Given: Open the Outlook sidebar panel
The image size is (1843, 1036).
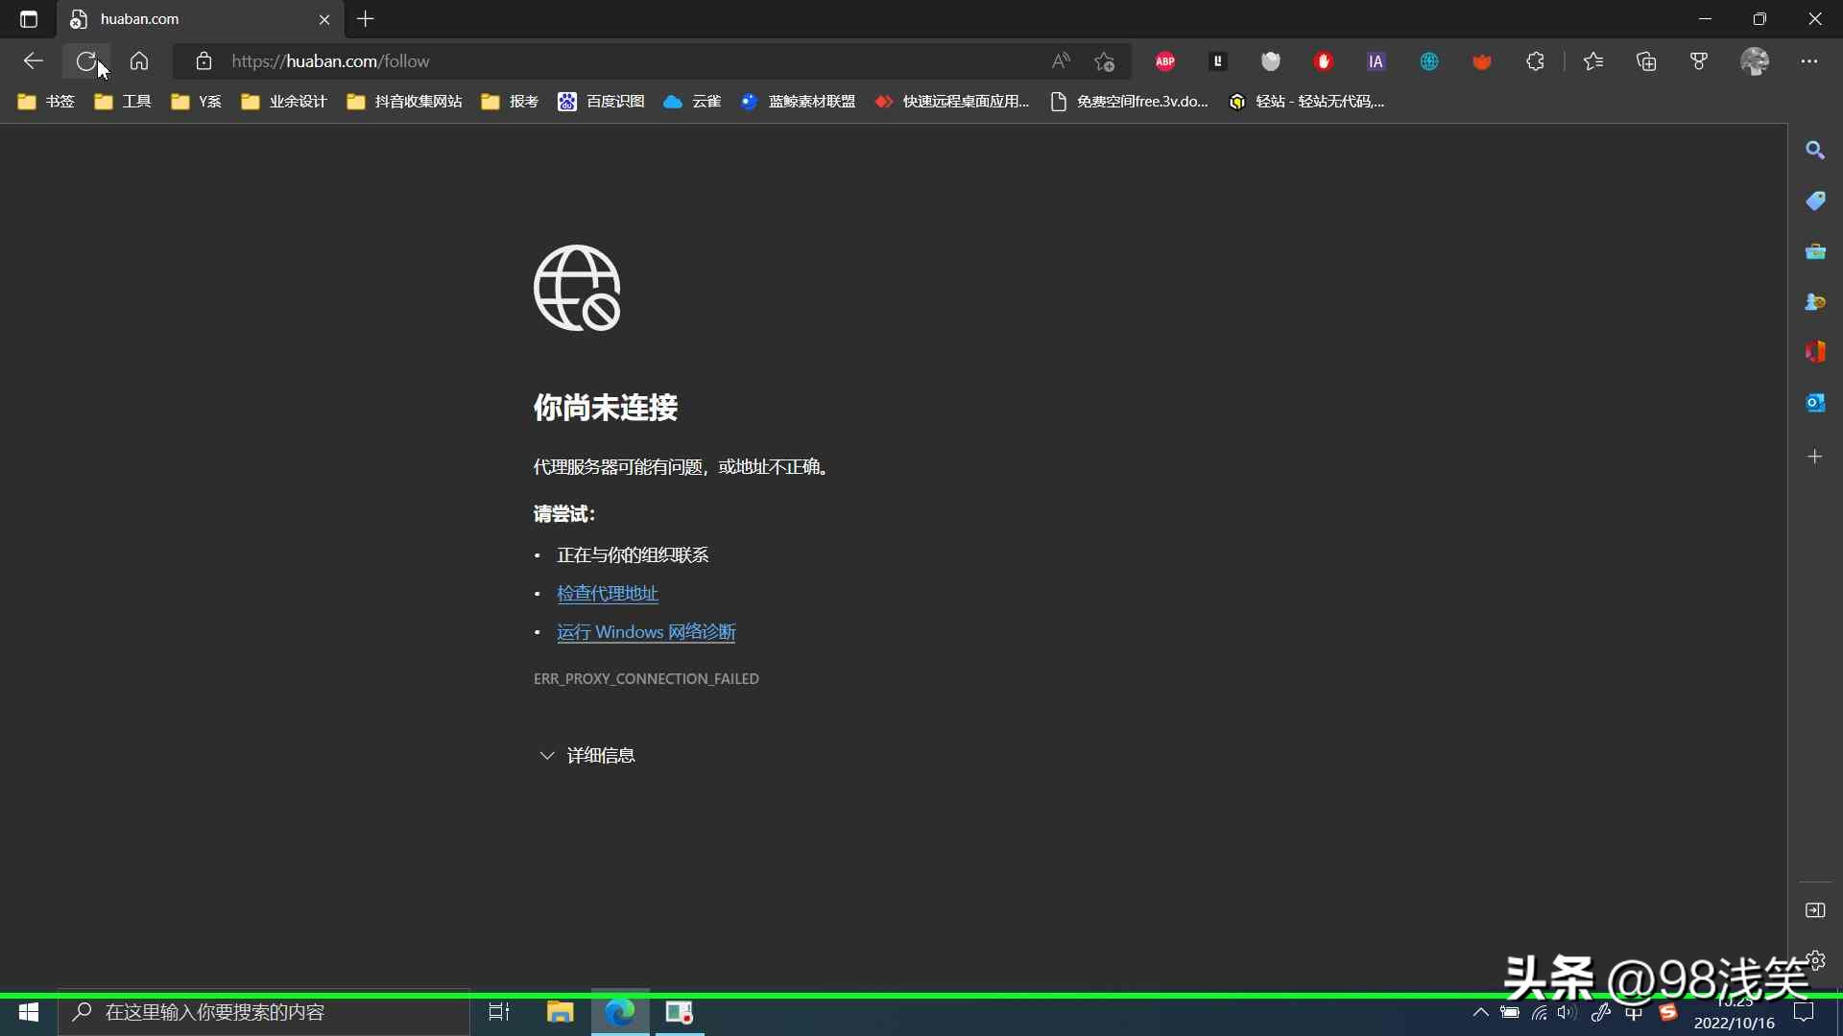Looking at the screenshot, I should coord(1817,403).
